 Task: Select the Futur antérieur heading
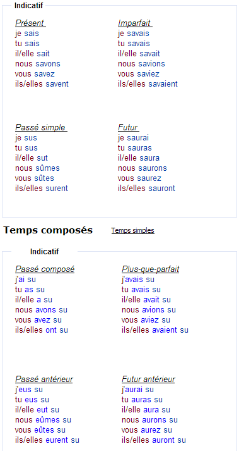click(148, 380)
